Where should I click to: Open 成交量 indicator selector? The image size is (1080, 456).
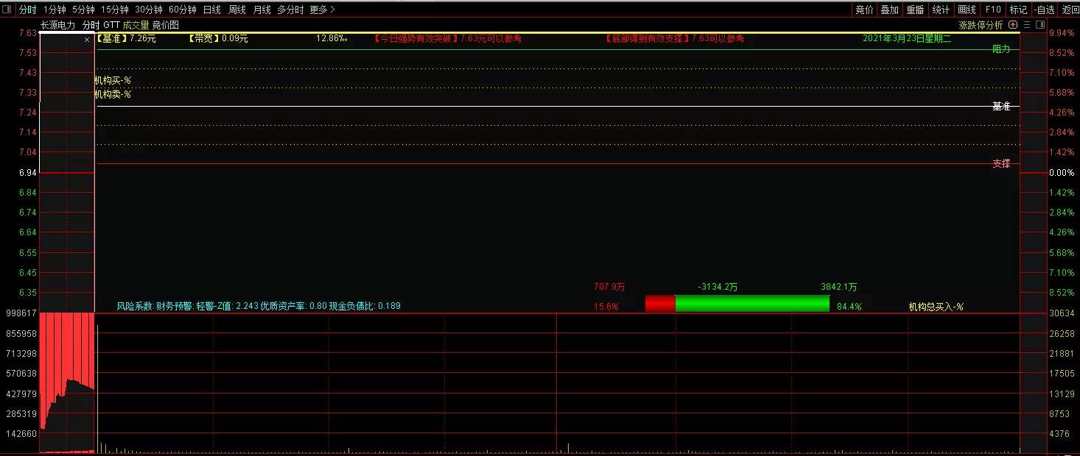click(x=136, y=24)
